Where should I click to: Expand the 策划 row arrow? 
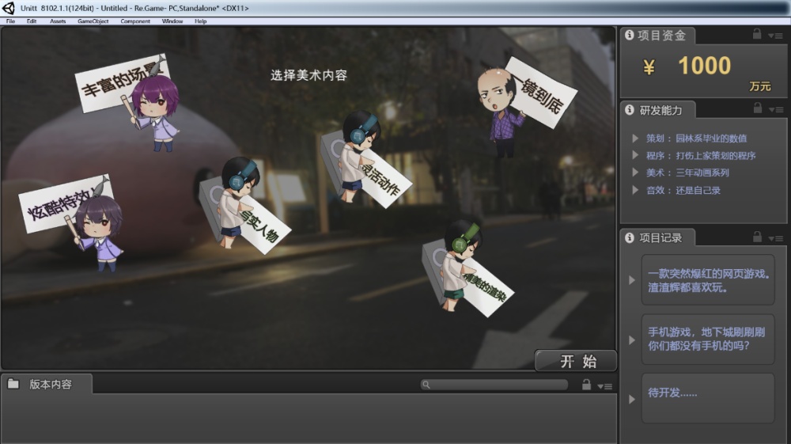(x=635, y=138)
